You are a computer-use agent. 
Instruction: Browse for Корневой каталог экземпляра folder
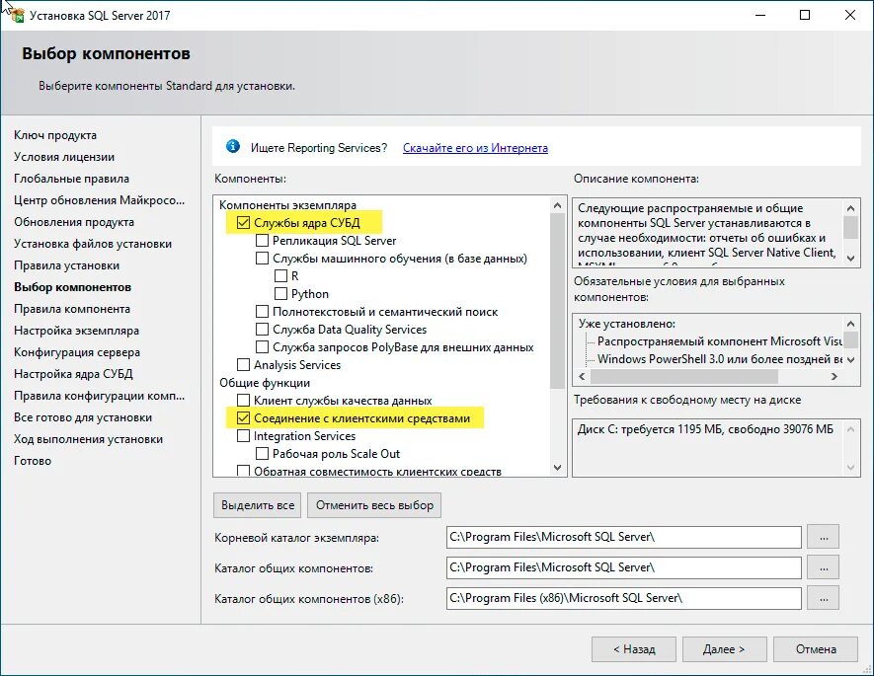coord(824,538)
